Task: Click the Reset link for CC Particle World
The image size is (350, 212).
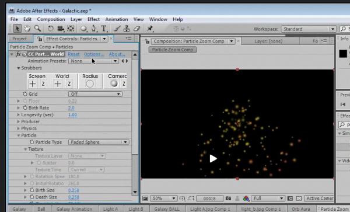Action: (x=73, y=54)
